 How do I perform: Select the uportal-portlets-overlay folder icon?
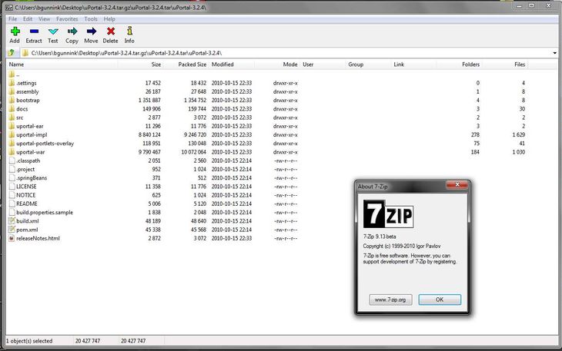coord(12,144)
